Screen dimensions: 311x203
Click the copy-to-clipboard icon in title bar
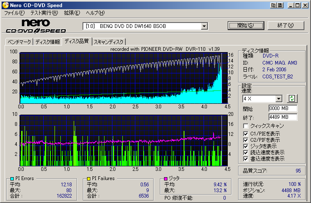273,5
